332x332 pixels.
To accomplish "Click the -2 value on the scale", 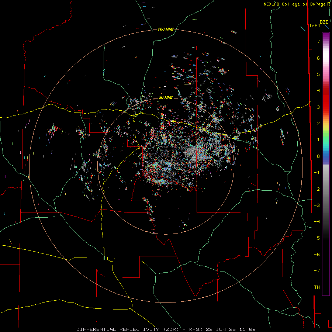I will coord(317,189).
